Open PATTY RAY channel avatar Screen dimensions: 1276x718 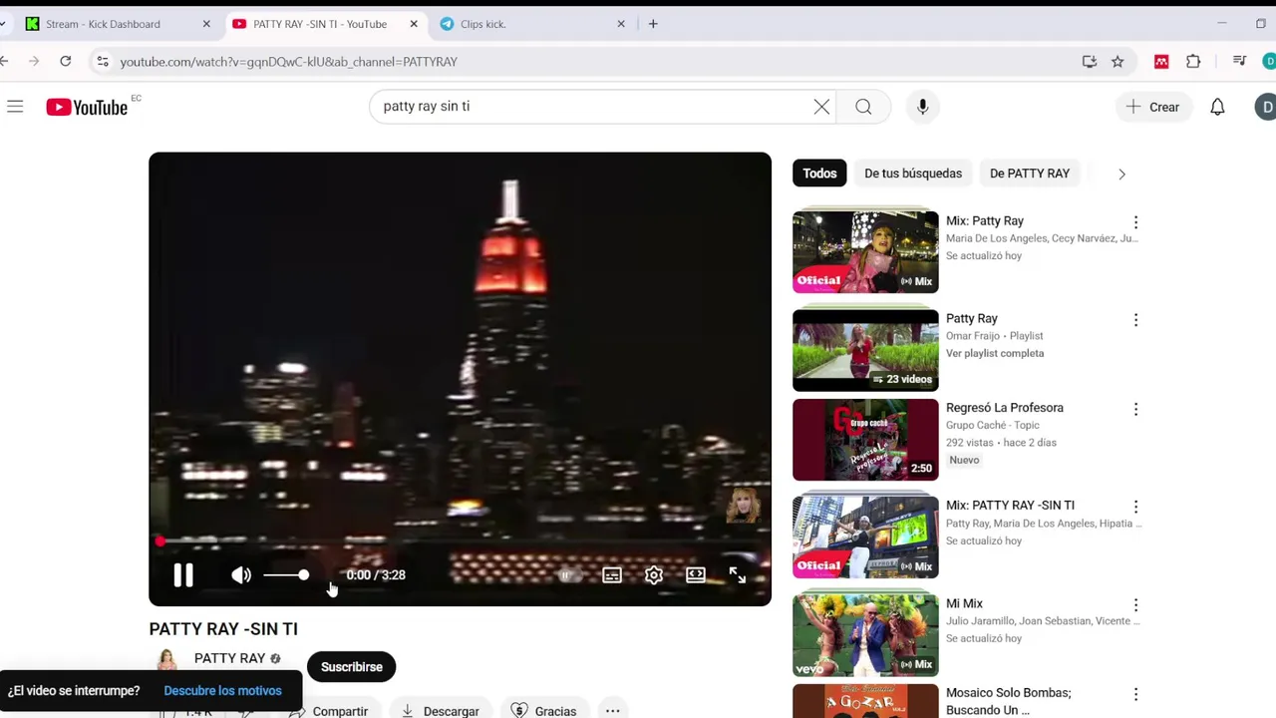[x=167, y=659]
